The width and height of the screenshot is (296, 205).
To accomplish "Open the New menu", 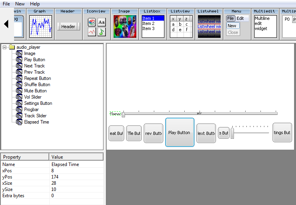I will (20, 4).
